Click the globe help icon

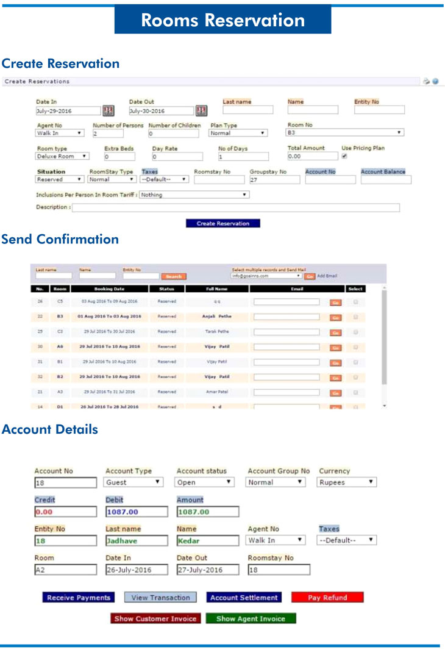(435, 81)
